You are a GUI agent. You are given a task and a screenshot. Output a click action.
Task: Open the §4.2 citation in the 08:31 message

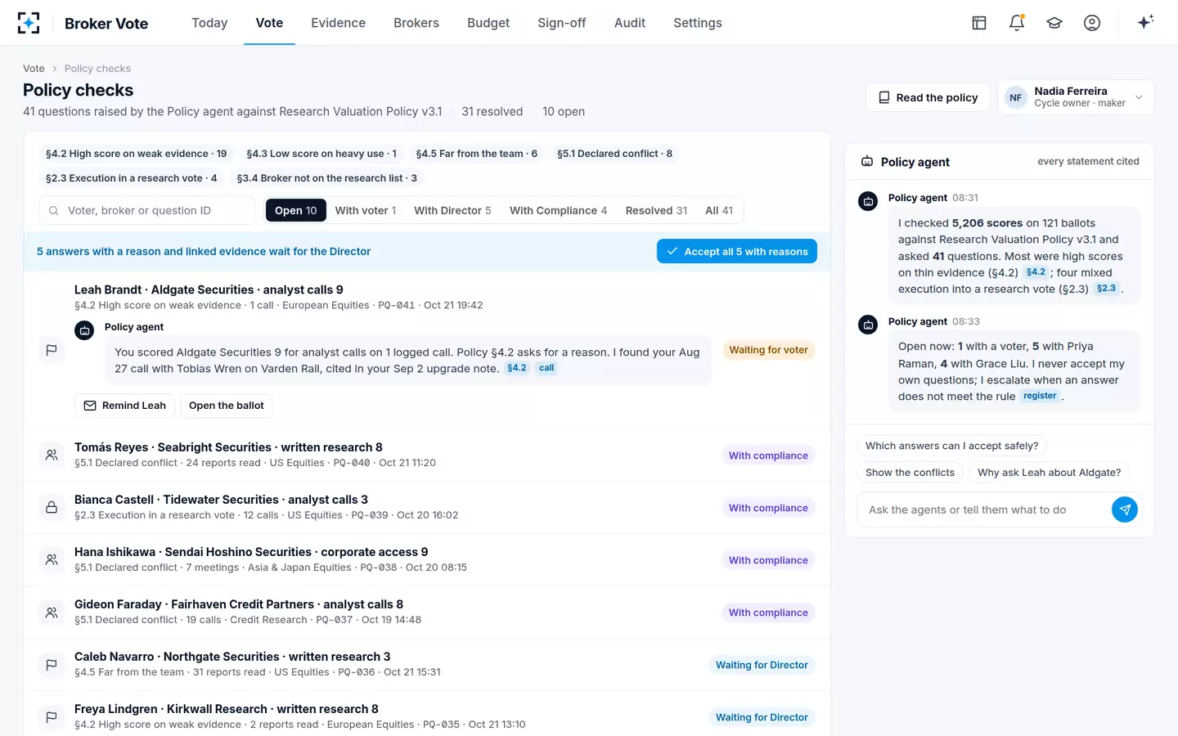pos(1036,272)
